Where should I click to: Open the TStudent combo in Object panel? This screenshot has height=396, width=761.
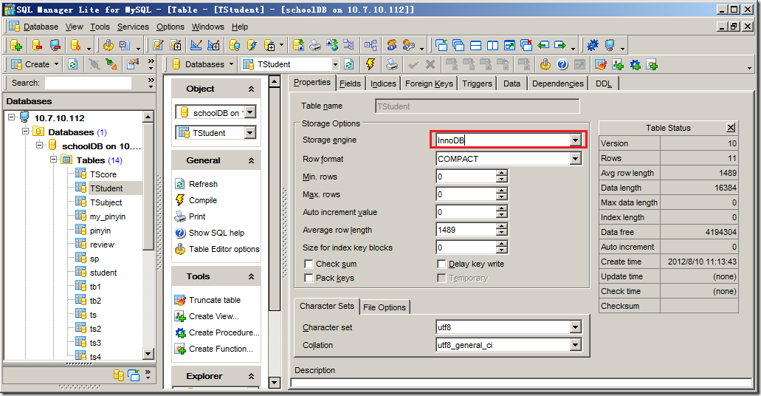point(250,133)
